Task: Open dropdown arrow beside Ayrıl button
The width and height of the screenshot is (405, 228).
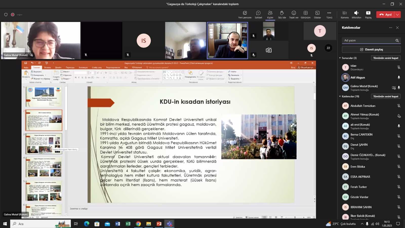Action: (397, 15)
